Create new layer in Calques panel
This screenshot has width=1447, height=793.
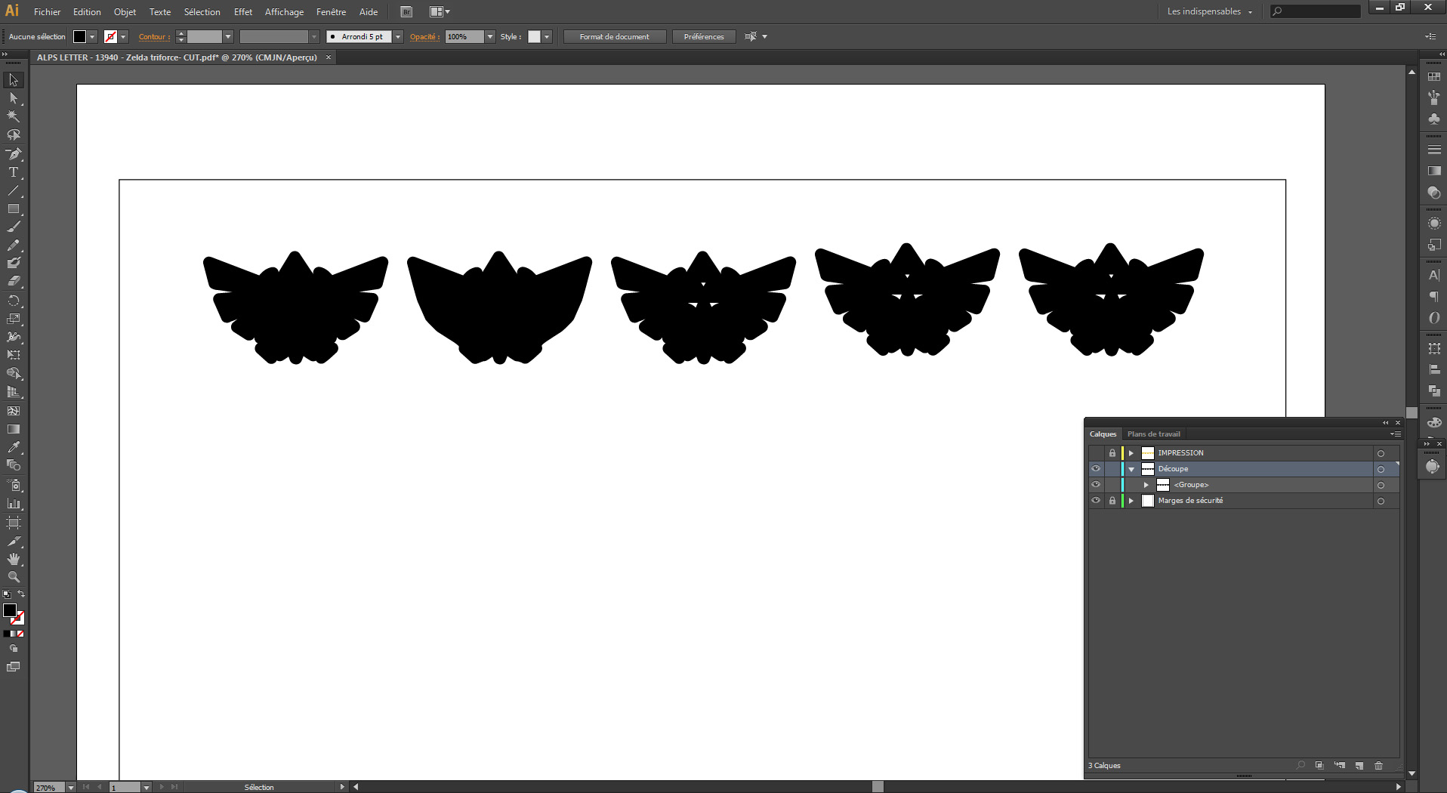point(1359,765)
